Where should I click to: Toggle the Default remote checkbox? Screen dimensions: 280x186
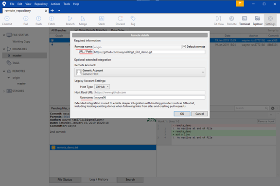pos(184,47)
